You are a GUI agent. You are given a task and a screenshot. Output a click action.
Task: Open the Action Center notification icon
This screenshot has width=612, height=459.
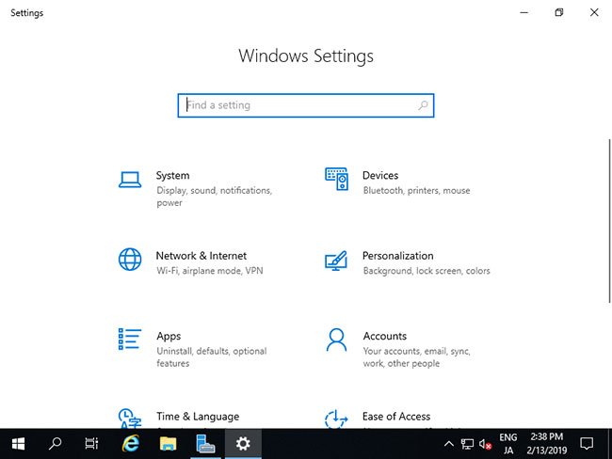coord(587,444)
